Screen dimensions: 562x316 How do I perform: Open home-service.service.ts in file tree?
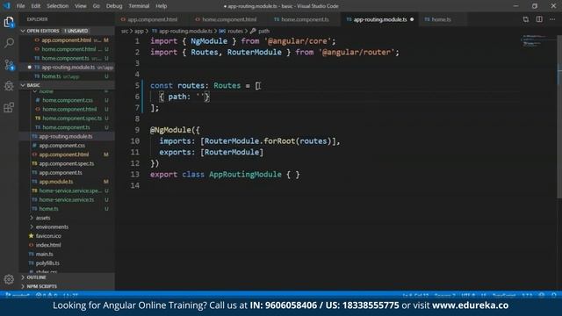[x=67, y=200]
